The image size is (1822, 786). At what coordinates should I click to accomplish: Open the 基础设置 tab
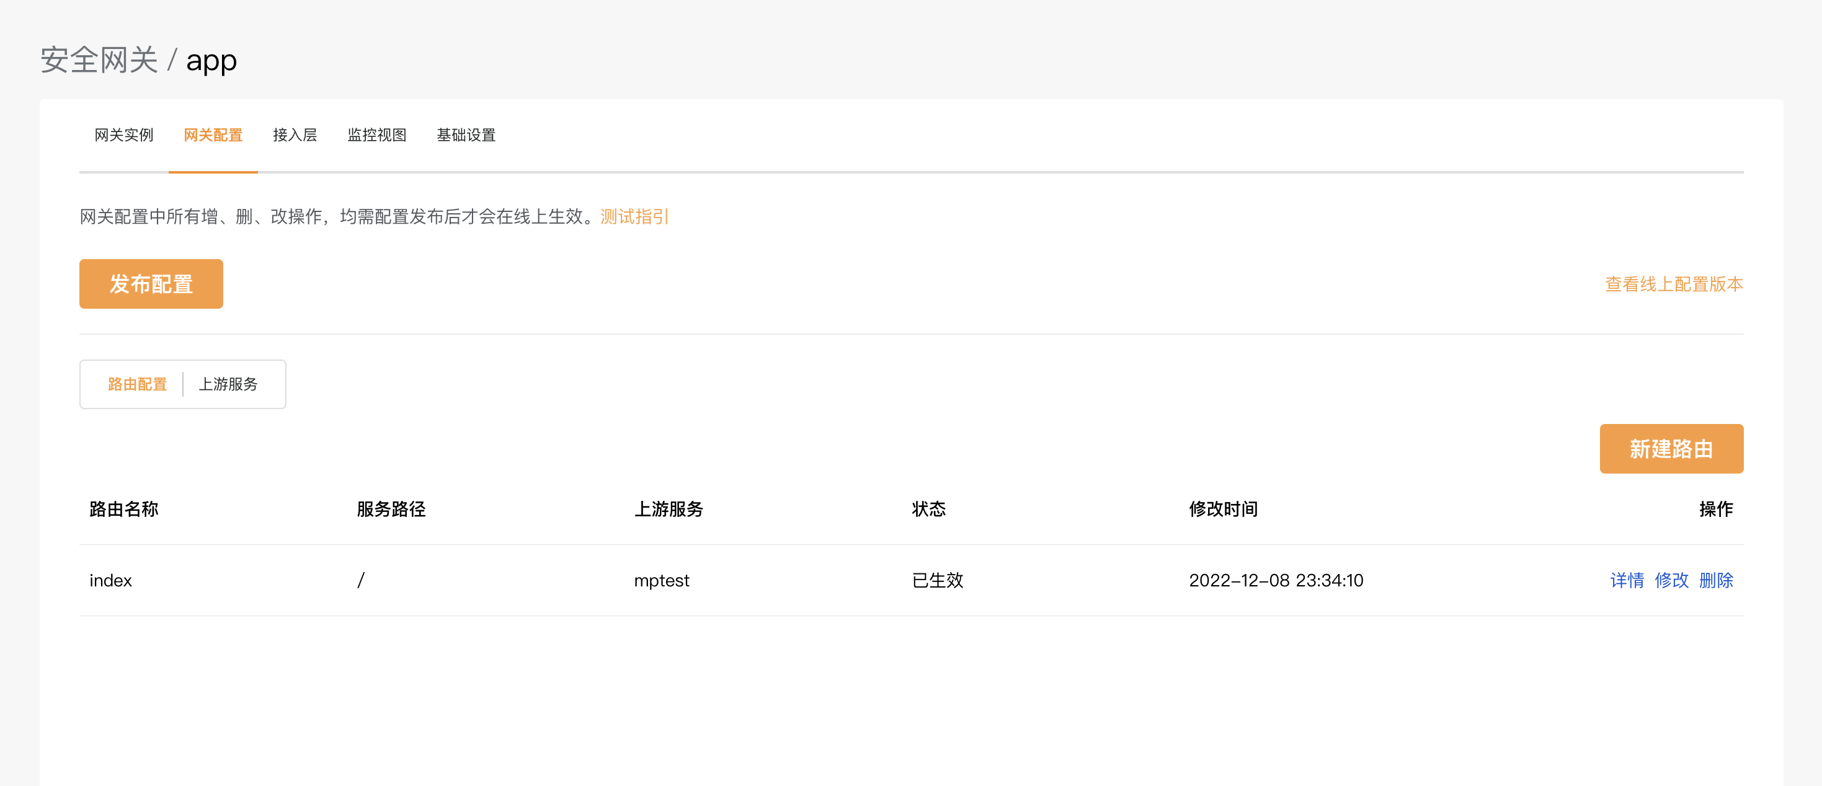tap(465, 135)
